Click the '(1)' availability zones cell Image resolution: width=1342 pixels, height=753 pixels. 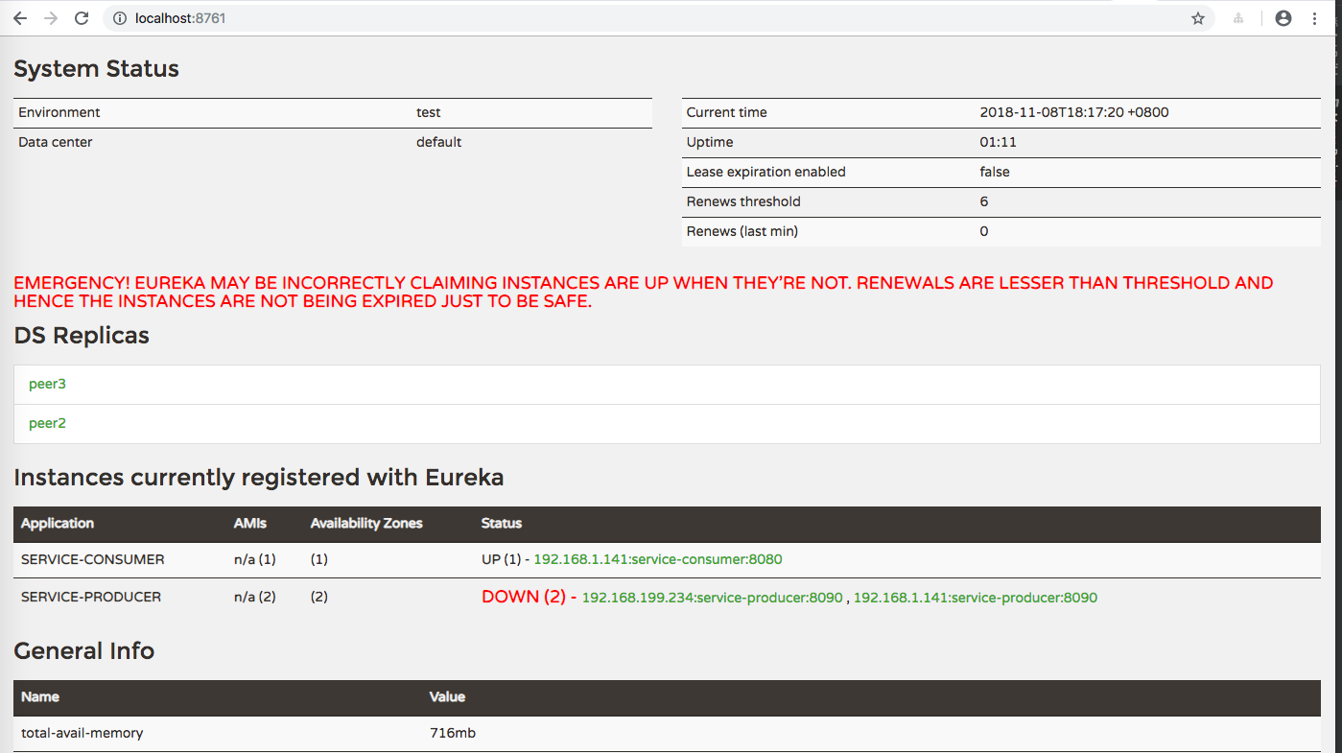[x=319, y=559]
